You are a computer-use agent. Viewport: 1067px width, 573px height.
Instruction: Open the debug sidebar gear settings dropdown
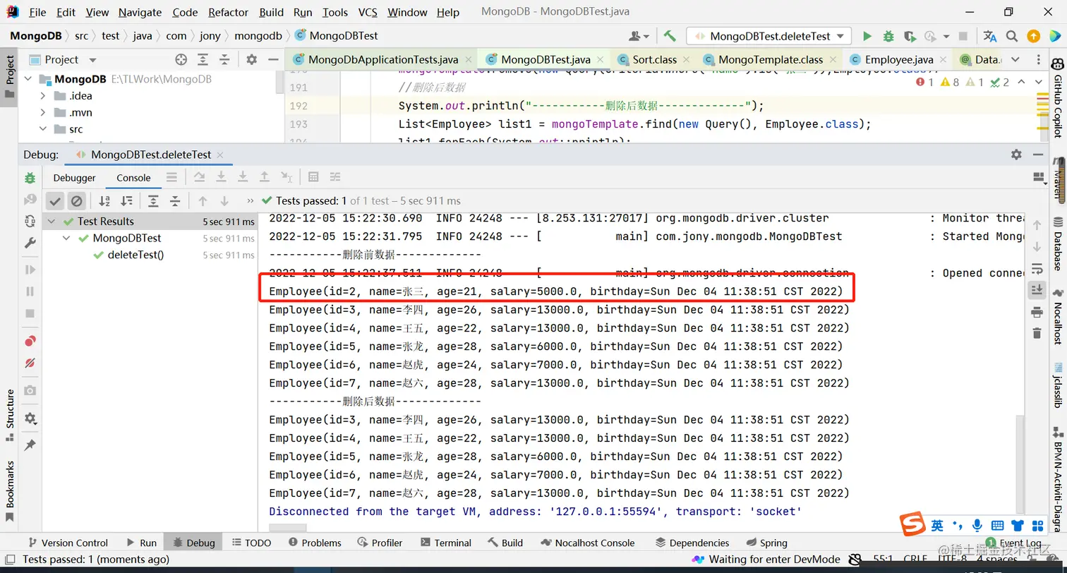coord(30,418)
